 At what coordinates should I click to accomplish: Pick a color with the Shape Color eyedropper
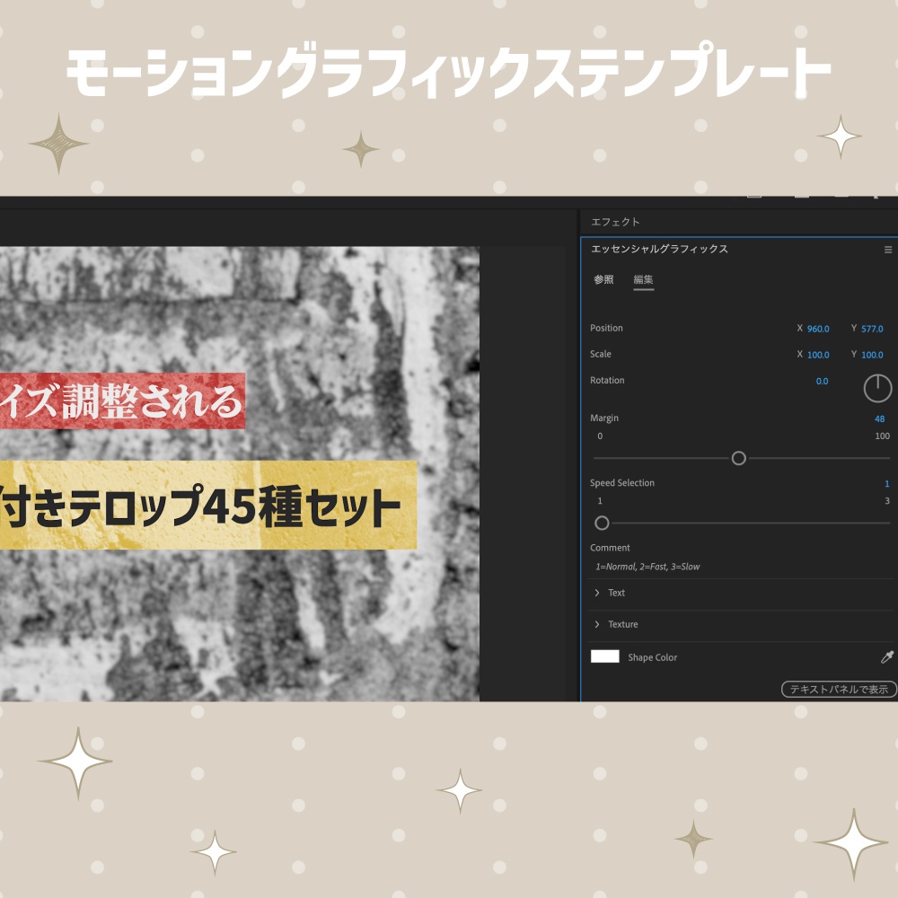(x=885, y=657)
